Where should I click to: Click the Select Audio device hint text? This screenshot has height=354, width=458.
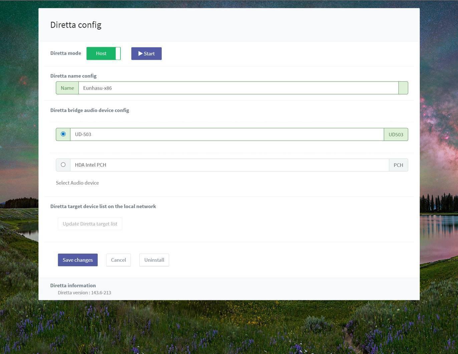coord(77,183)
